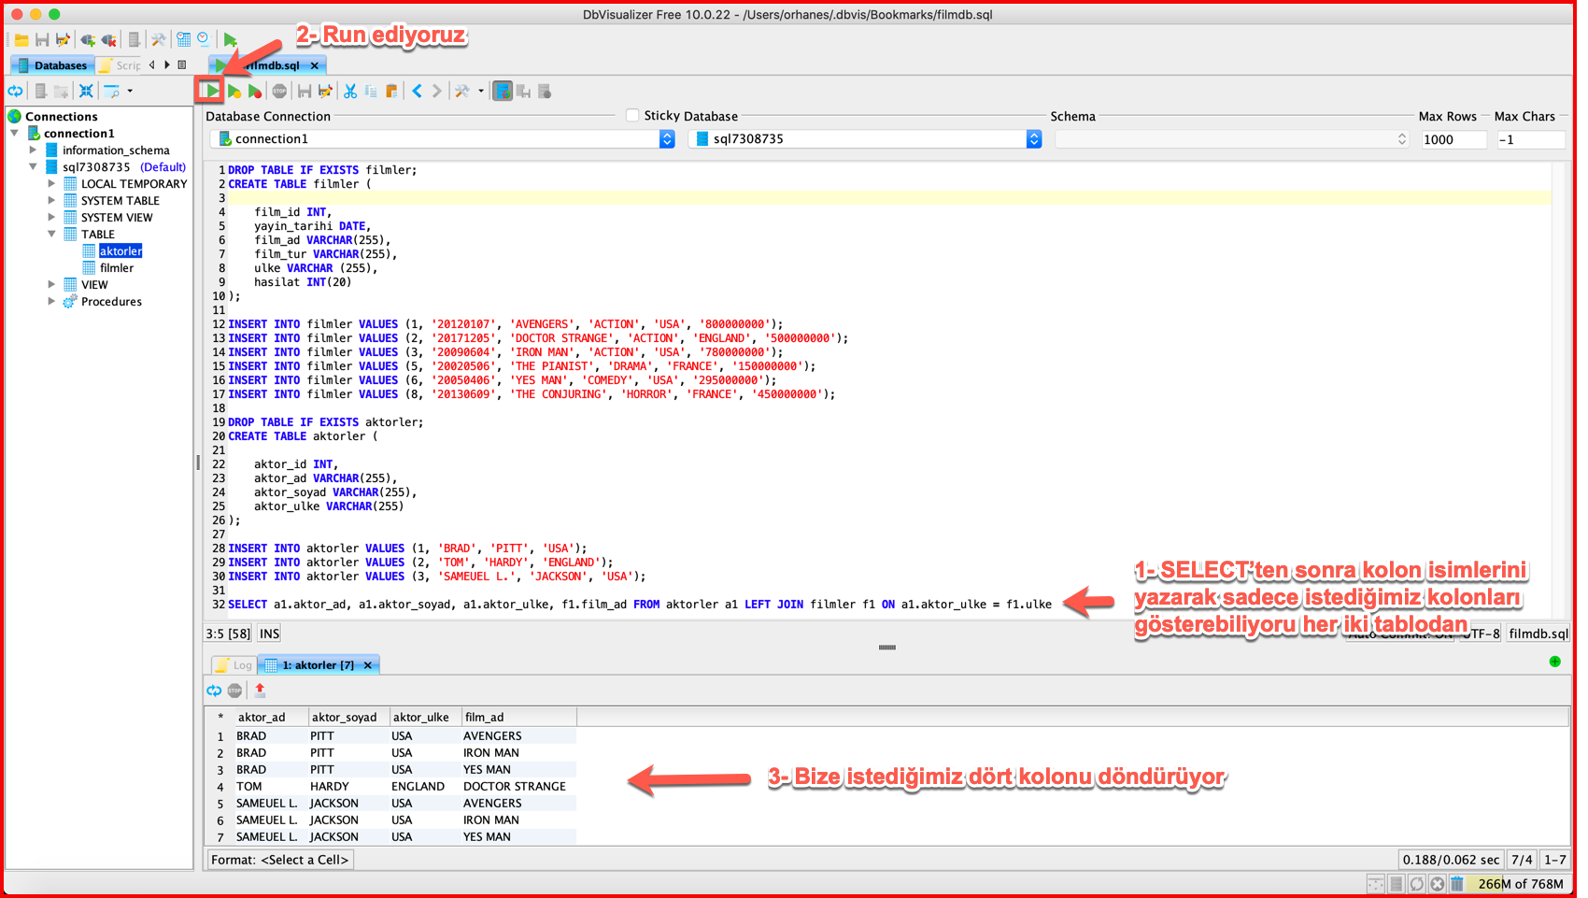Click the memory usage bar 266M of 768M
The image size is (1588, 898).
1519,883
